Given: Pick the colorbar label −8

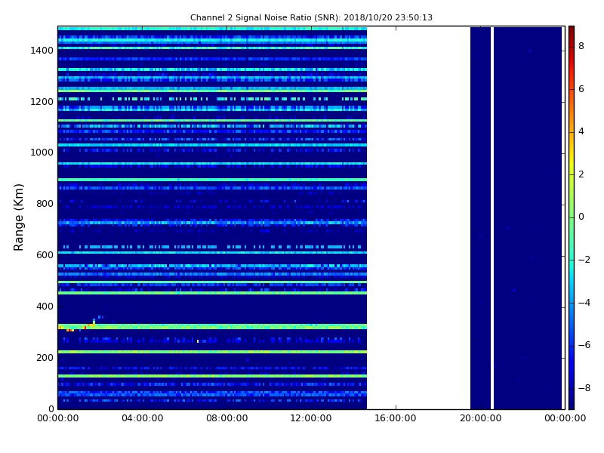Looking at the screenshot, I should click(584, 388).
